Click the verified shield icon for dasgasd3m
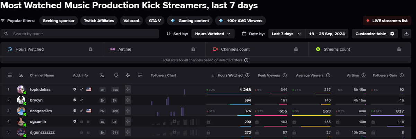 coord(75,111)
